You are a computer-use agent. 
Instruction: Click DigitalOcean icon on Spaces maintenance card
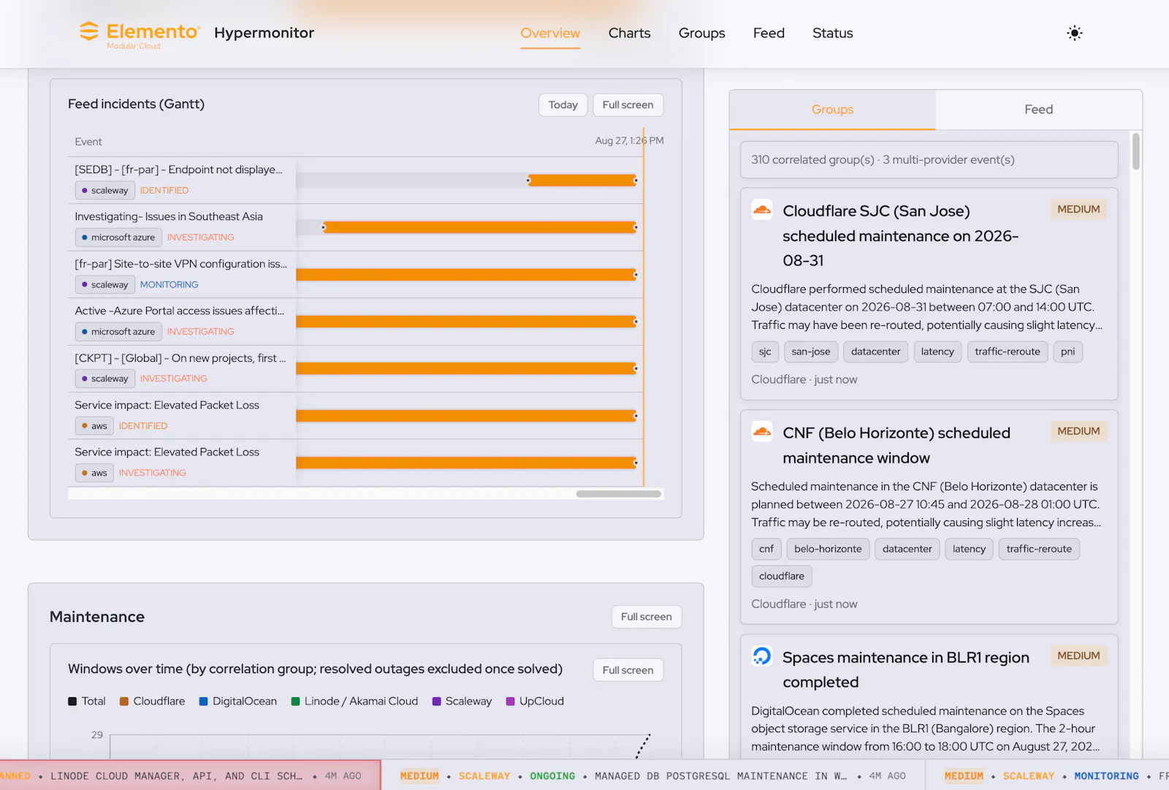click(x=762, y=656)
